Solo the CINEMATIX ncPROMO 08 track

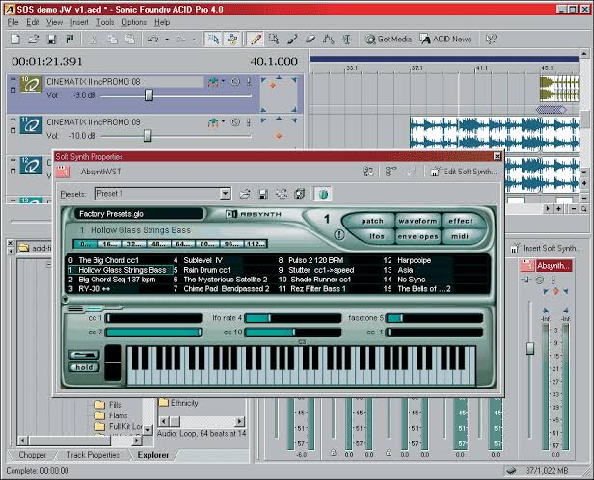pos(249,82)
